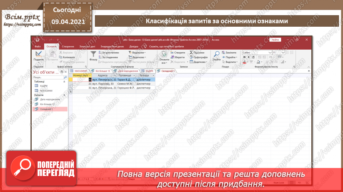Screen dimensions: 343x192
Task: Open Додатково dropdown in sort and filter group
Action: (137, 57)
